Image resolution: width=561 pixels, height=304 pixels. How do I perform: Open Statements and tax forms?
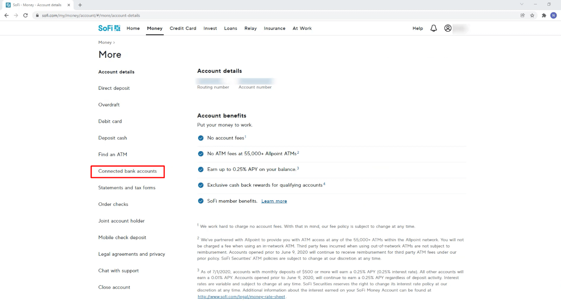click(127, 187)
